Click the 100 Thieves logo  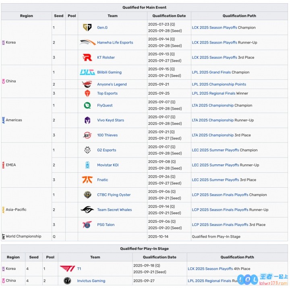tap(87, 135)
